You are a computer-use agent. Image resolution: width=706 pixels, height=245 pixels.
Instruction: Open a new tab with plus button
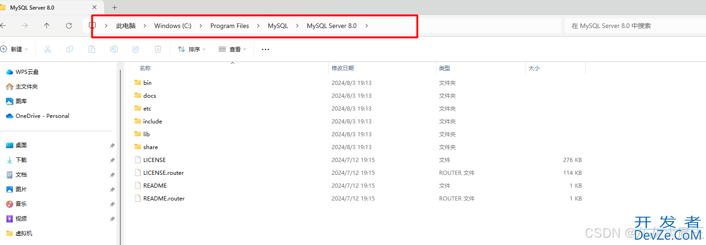click(x=115, y=7)
